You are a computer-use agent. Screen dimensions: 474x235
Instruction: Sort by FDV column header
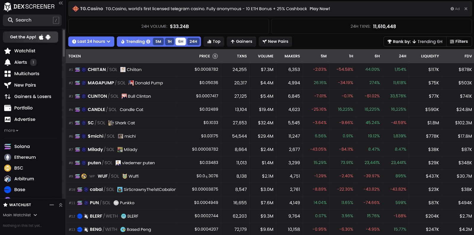468,56
